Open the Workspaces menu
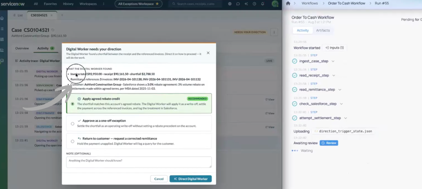 pos(88,4)
